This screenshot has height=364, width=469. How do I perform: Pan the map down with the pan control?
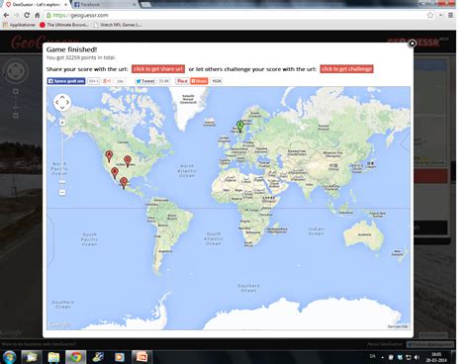pyautogui.click(x=62, y=108)
